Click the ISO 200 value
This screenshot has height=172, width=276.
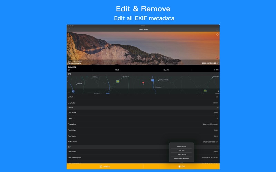166,70
